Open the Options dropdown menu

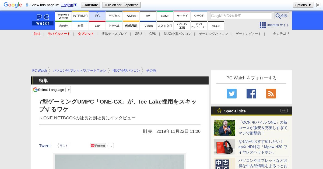[x=303, y=5]
